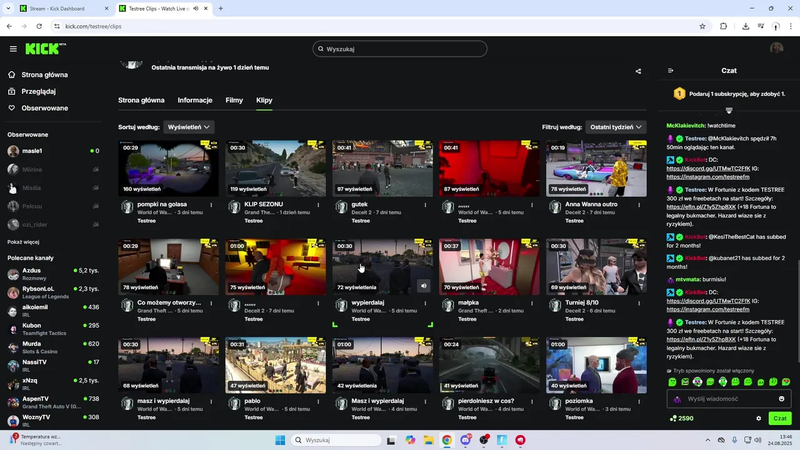Open recommended channel Azdus
Viewport: 800px width, 450px height.
coord(53,274)
